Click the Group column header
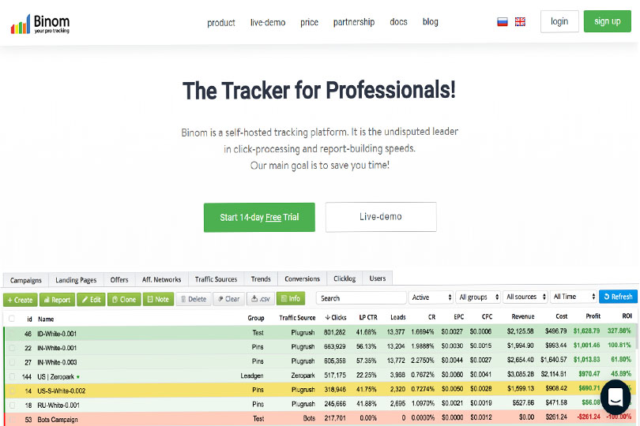 (256, 318)
